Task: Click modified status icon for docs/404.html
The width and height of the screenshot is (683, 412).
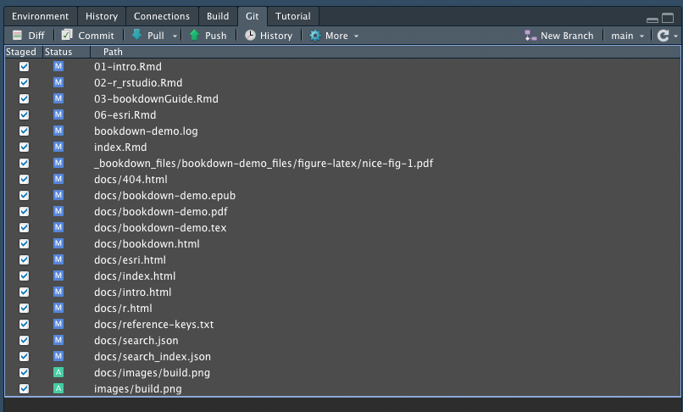Action: tap(58, 179)
